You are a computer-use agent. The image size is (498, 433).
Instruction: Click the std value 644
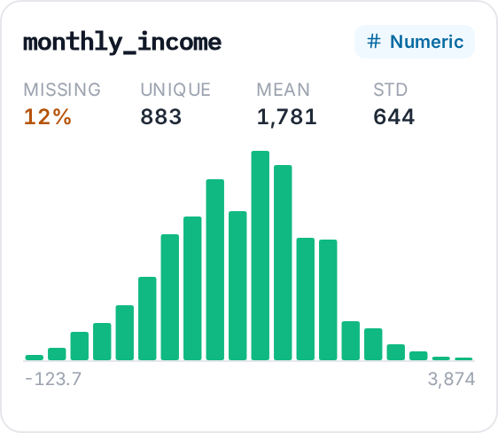(393, 116)
